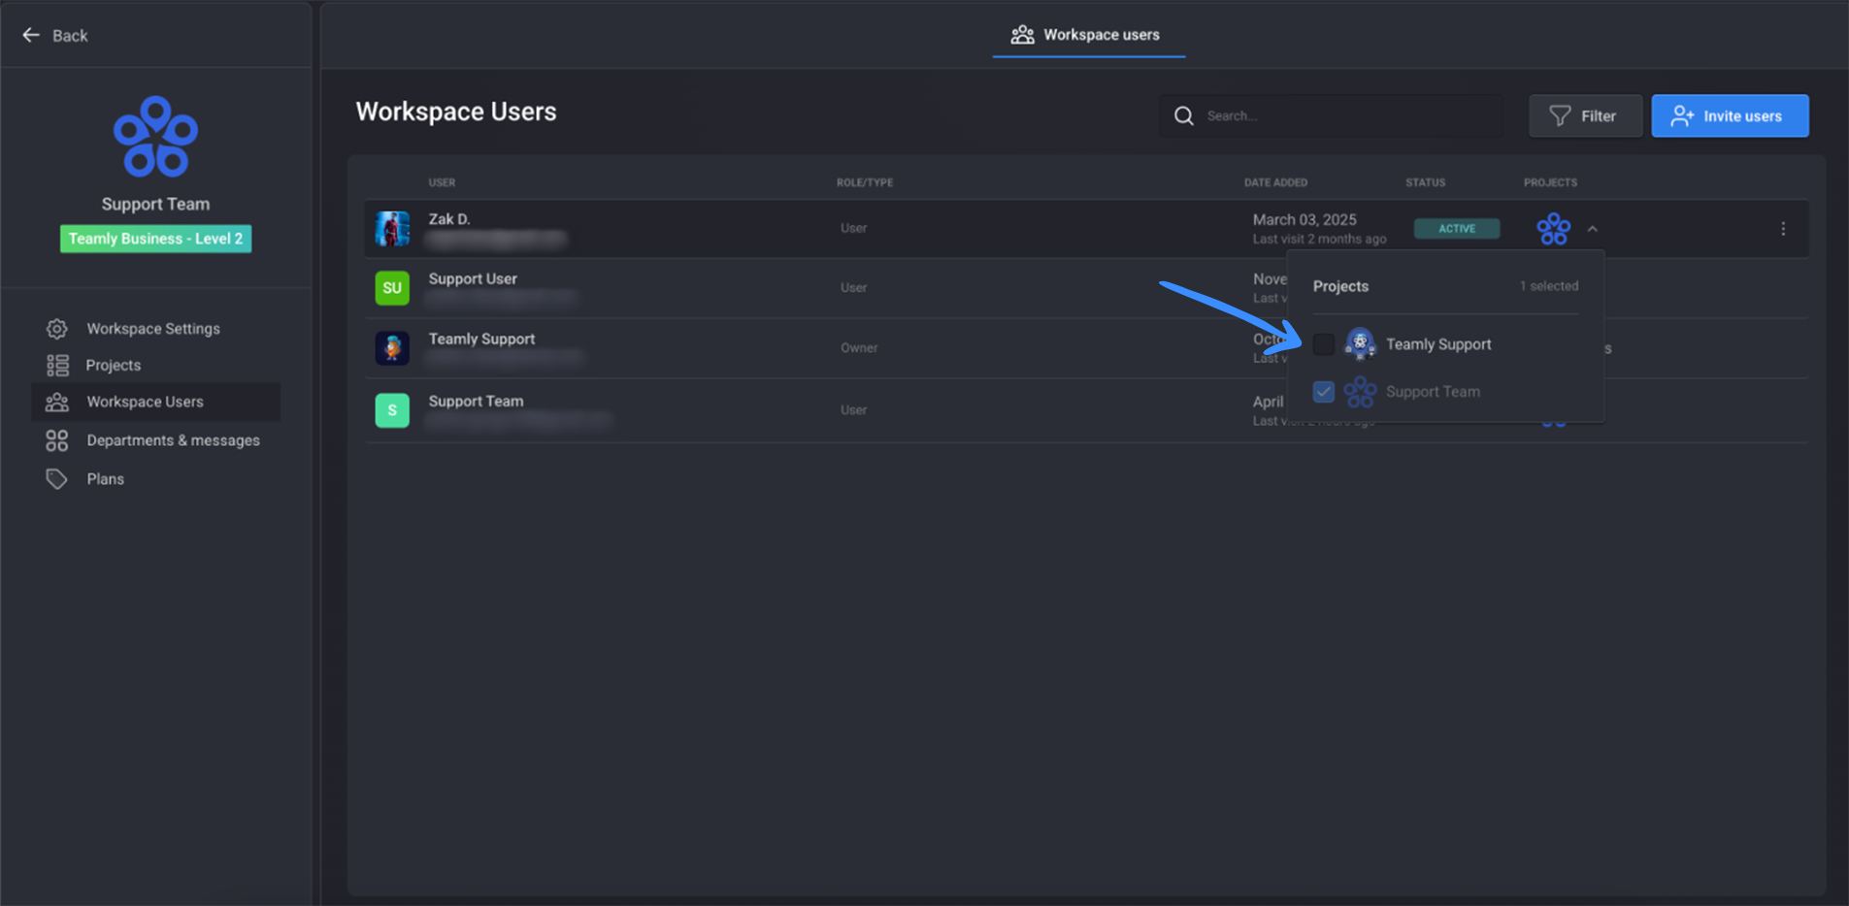Image resolution: width=1849 pixels, height=906 pixels.
Task: Click the ACTIVE status badge
Action: pyautogui.click(x=1456, y=229)
